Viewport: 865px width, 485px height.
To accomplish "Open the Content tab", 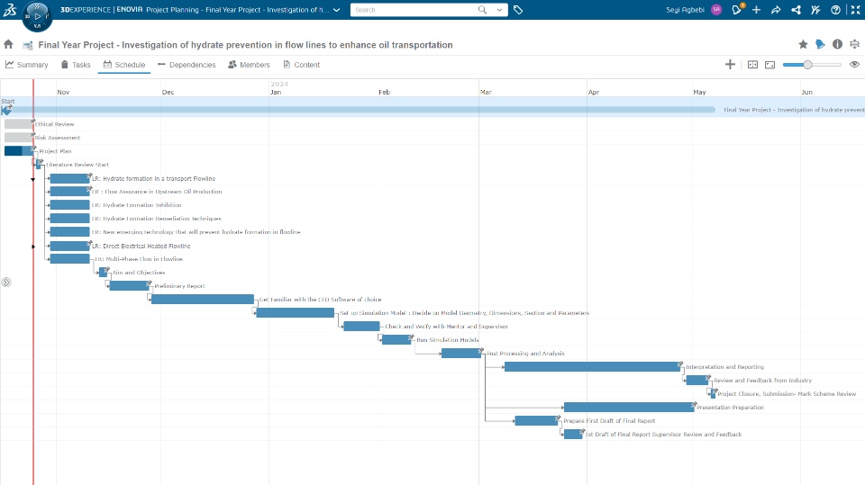I will (301, 65).
